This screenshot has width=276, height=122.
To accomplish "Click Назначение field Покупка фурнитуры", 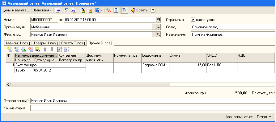I will tap(233, 35).
